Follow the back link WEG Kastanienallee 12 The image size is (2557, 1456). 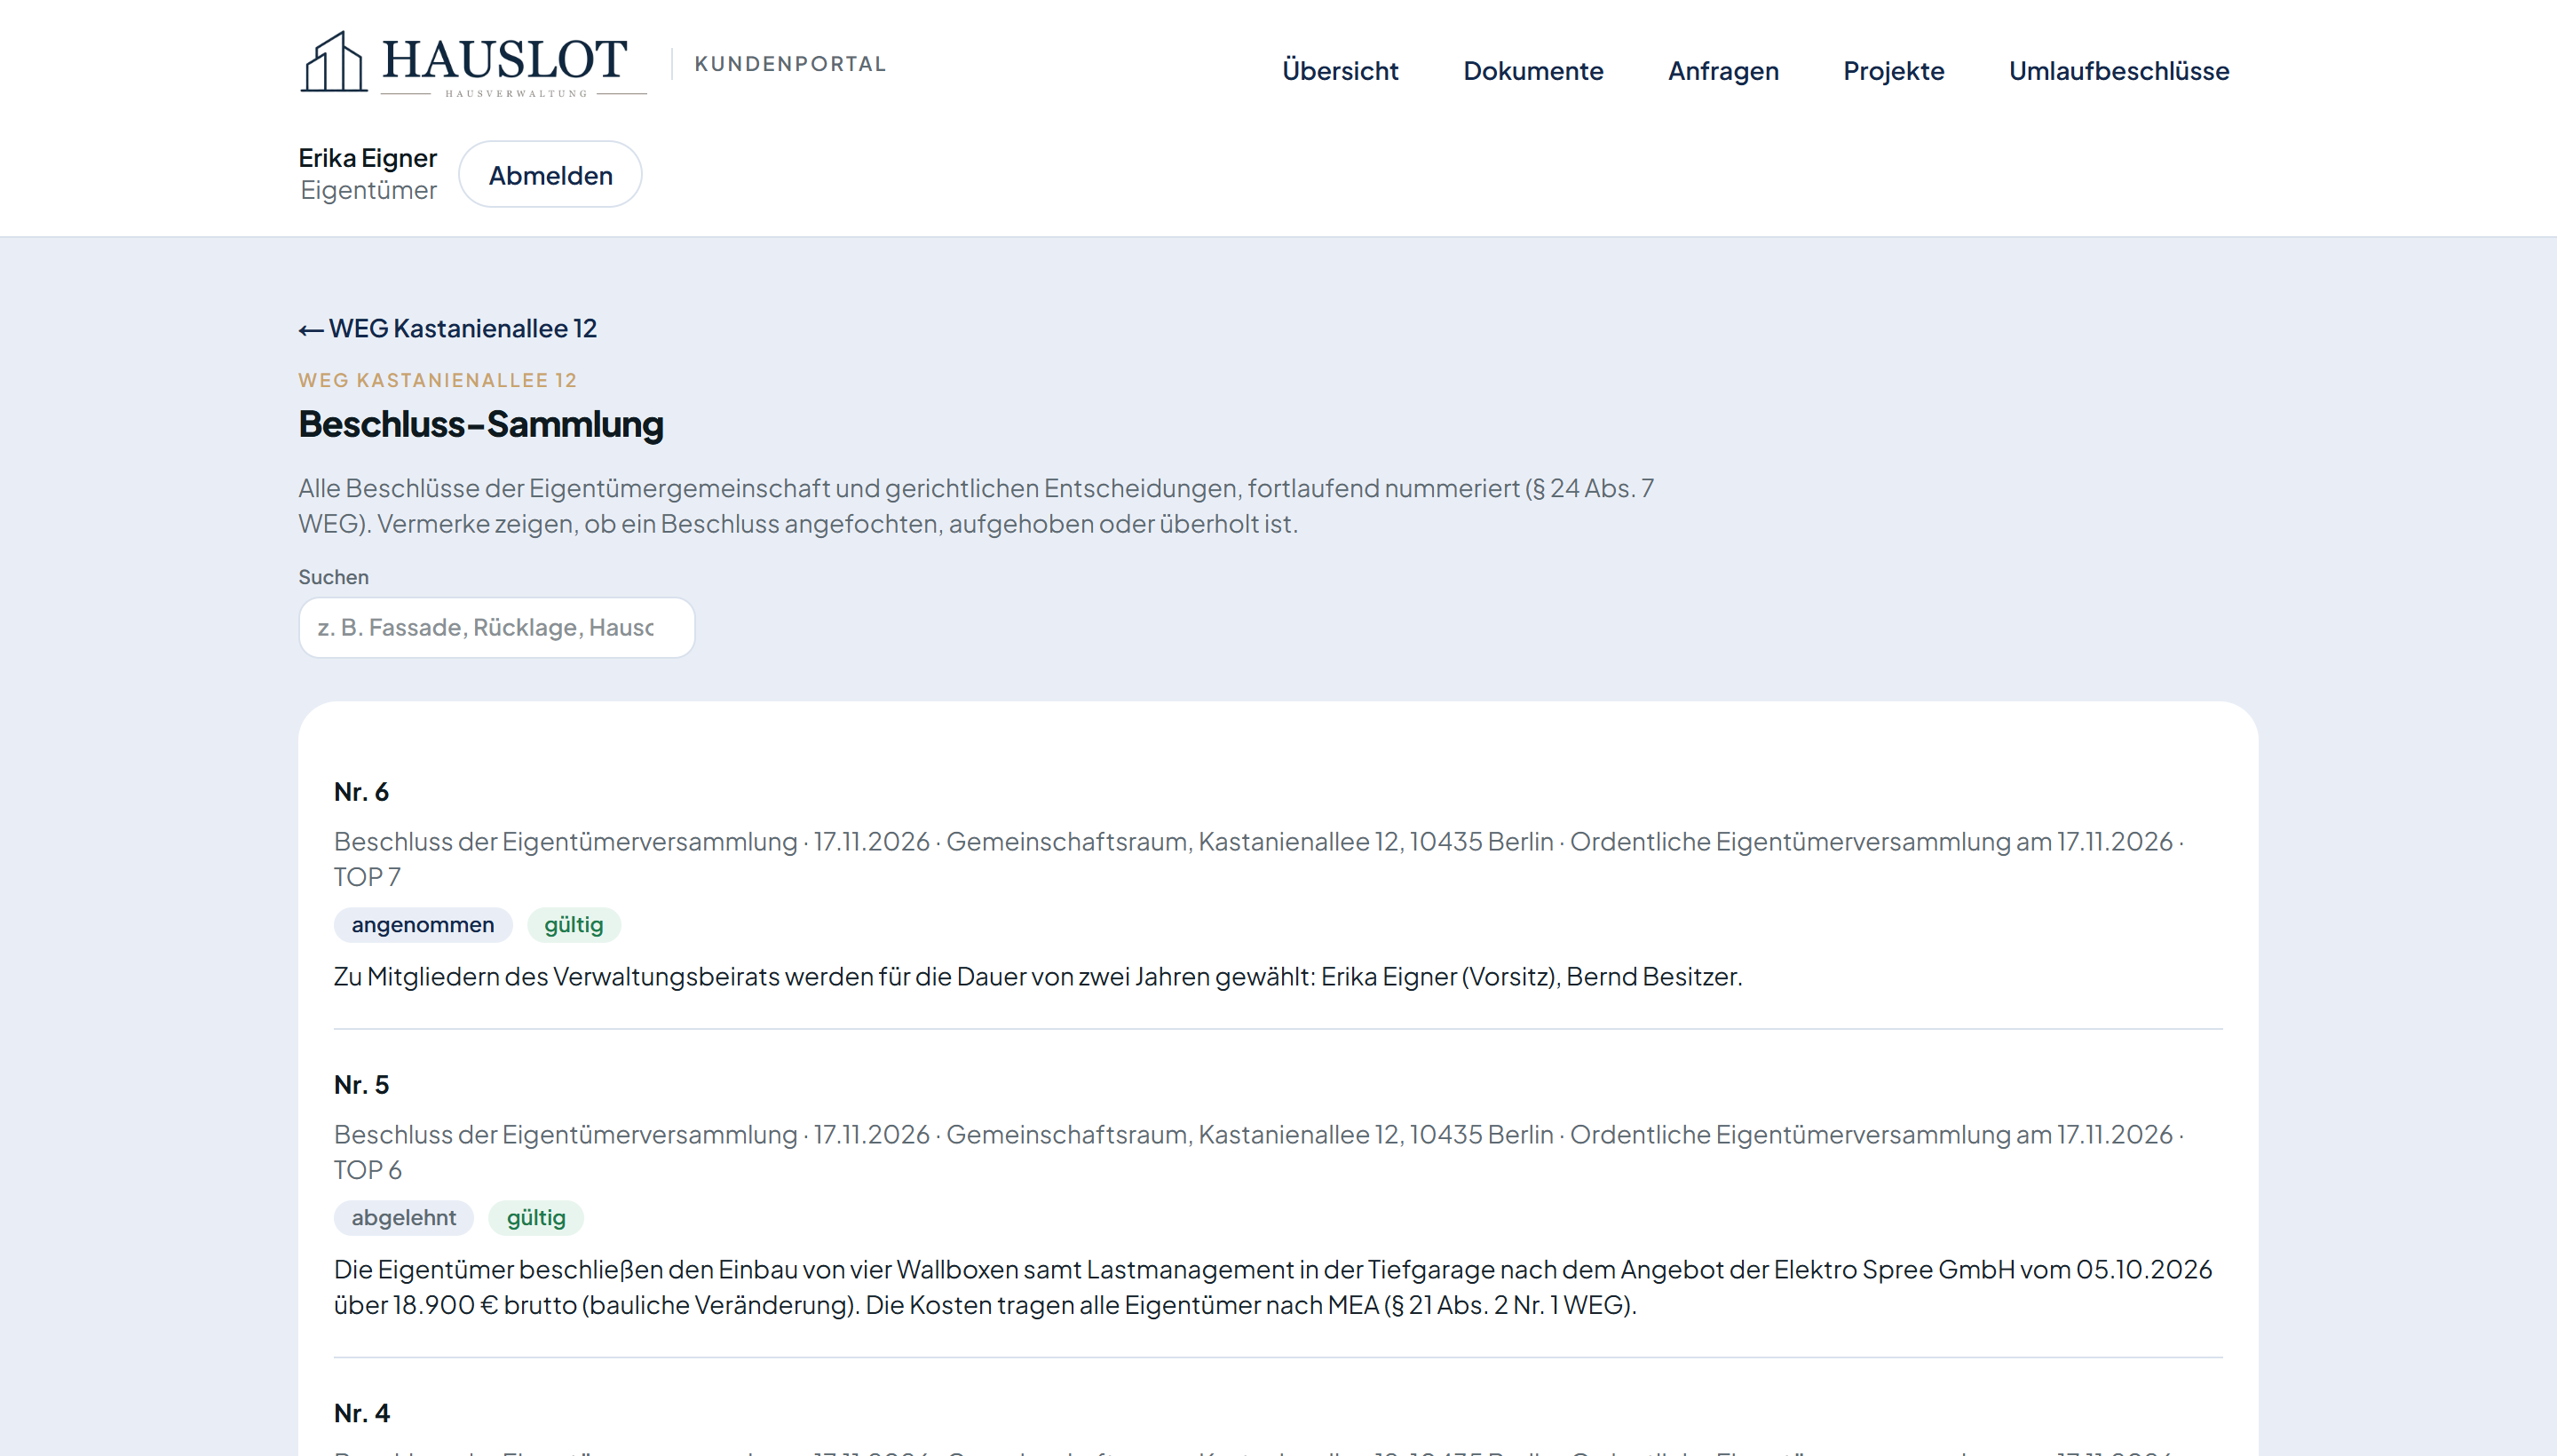tap(448, 329)
